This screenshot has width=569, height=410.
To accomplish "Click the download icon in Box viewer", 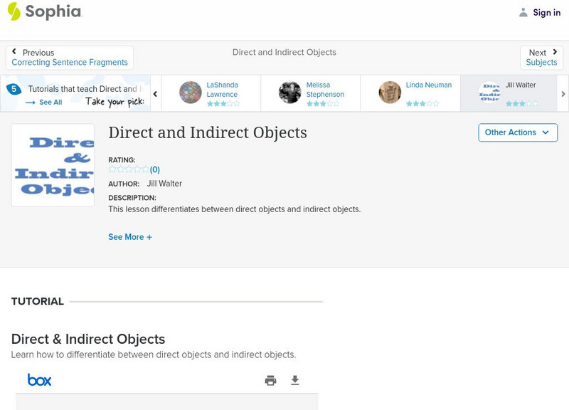I will (x=295, y=380).
